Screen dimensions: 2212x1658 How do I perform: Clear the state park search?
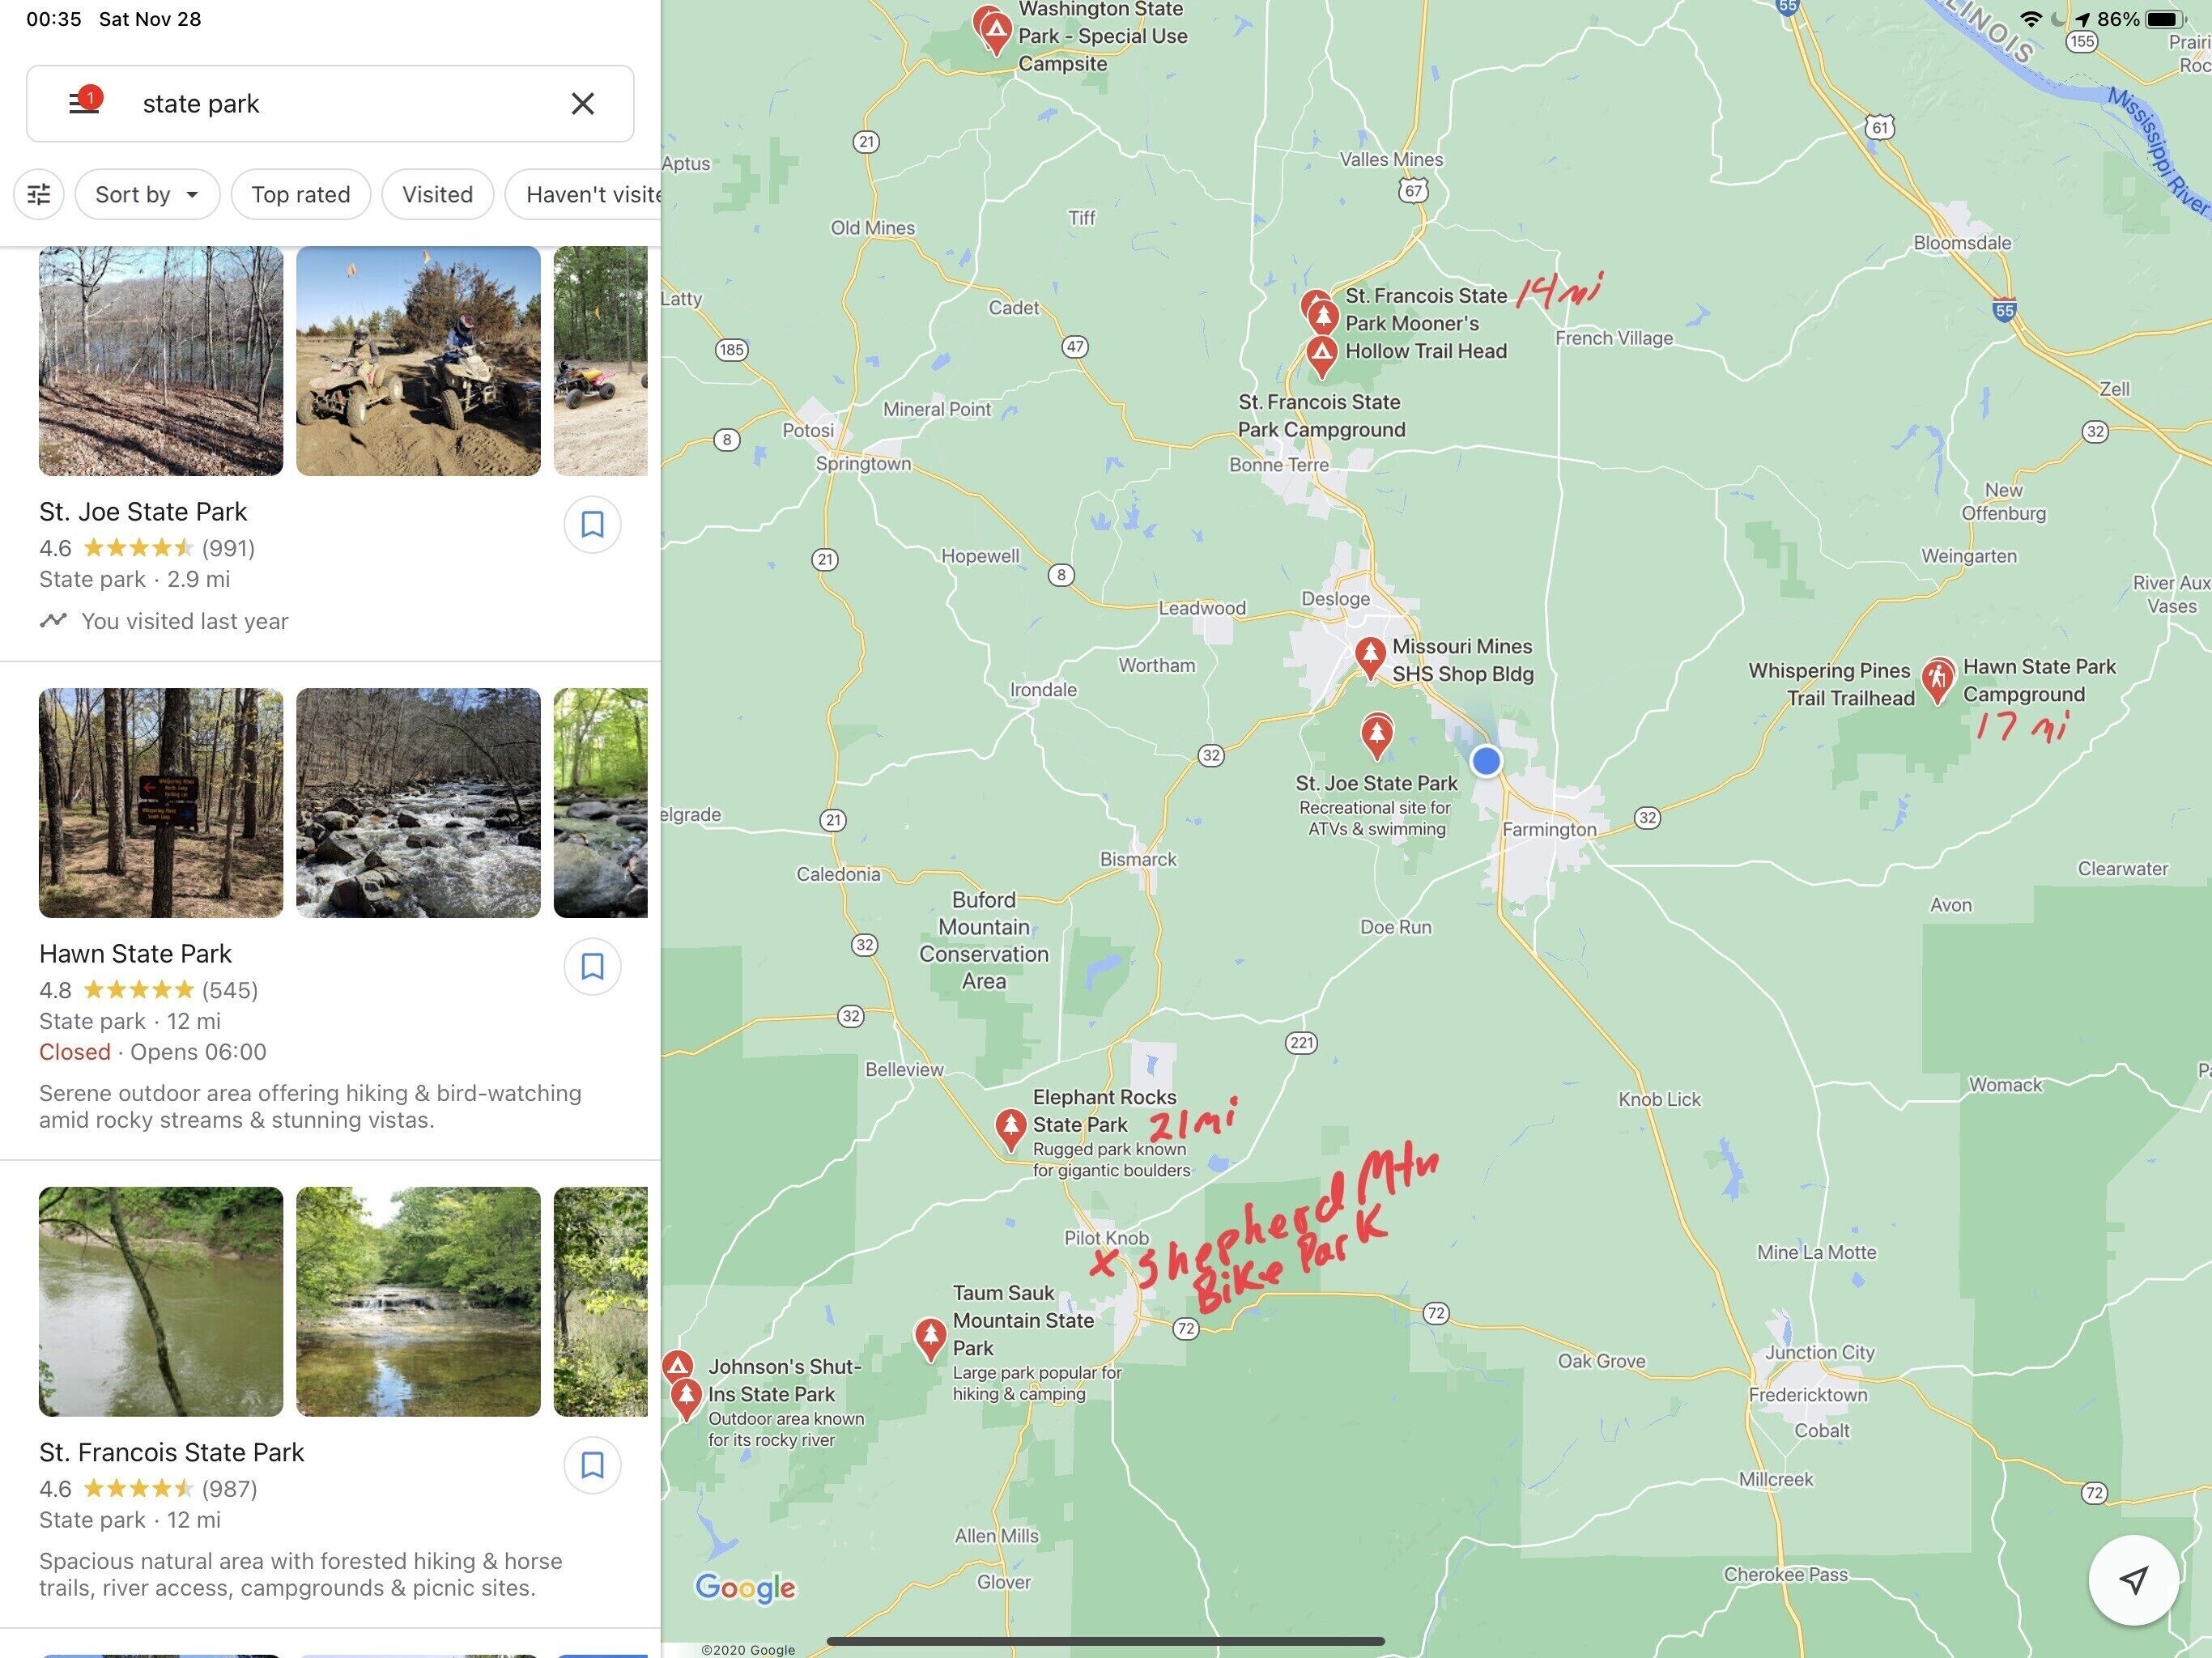(x=583, y=103)
